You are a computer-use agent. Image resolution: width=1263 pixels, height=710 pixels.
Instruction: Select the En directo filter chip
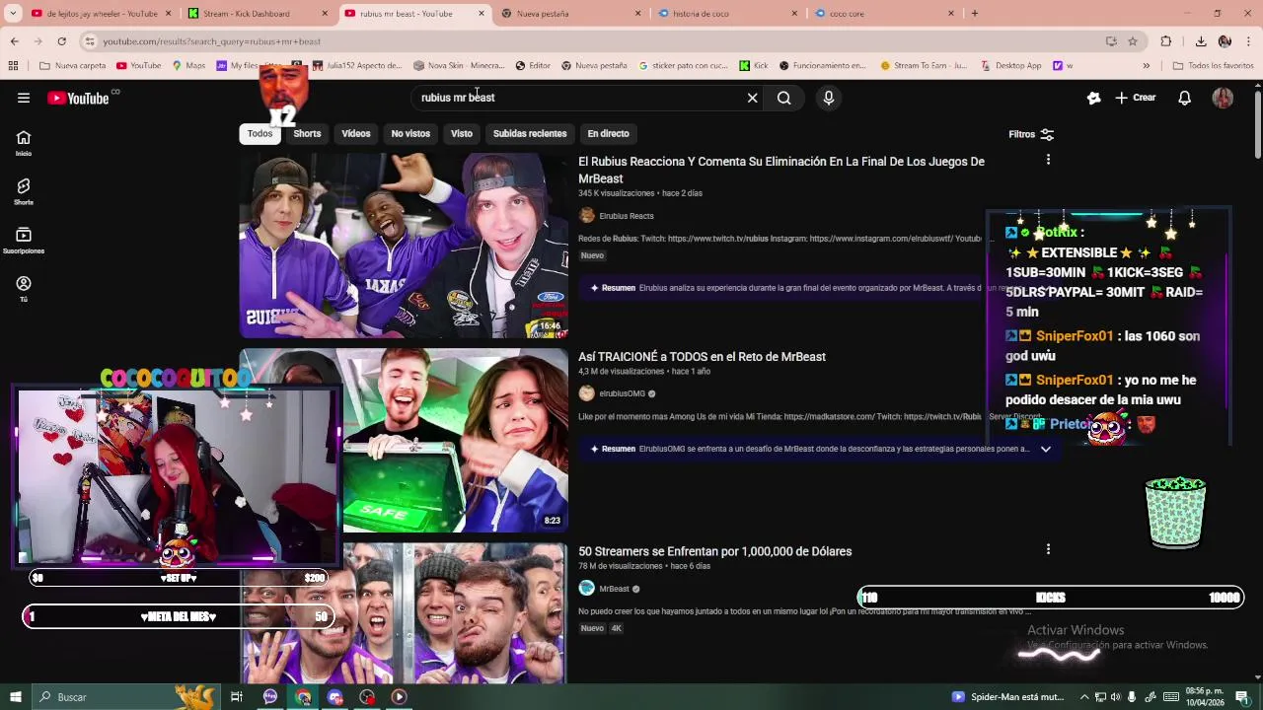(608, 134)
